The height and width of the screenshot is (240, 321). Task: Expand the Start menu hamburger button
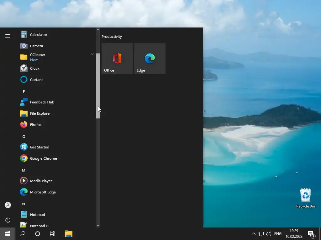click(8, 36)
